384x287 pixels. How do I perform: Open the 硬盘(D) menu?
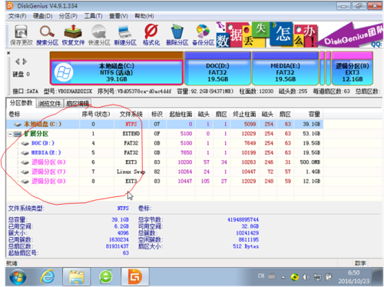tap(42, 16)
